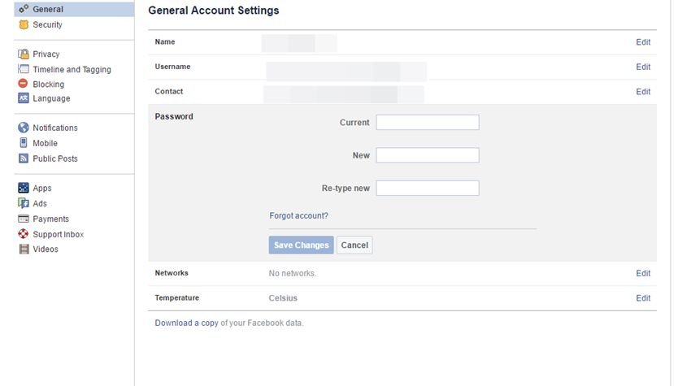Click the Videos film icon
Viewport: 691px width, 386px height.
(x=24, y=249)
